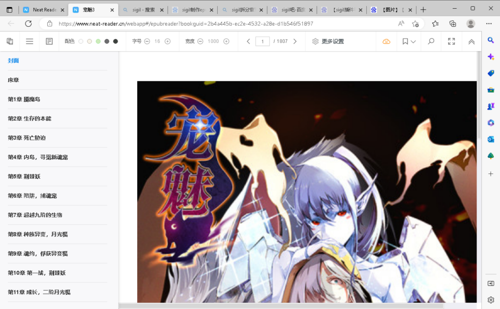
Task: Select the white color scheme
Action: (x=81, y=41)
